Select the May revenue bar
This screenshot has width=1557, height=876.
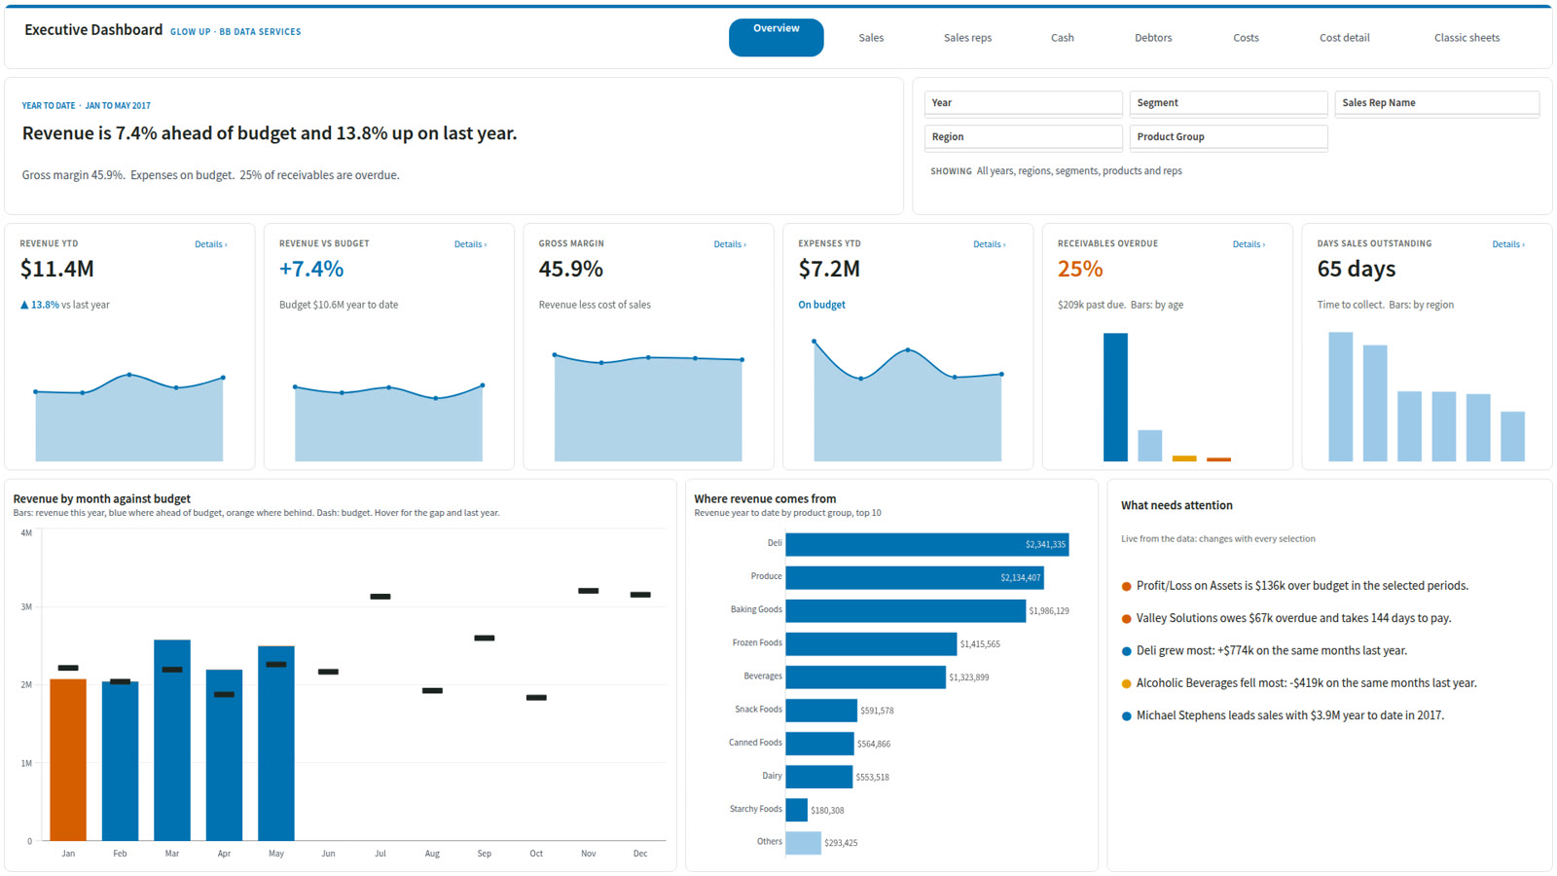point(276,743)
